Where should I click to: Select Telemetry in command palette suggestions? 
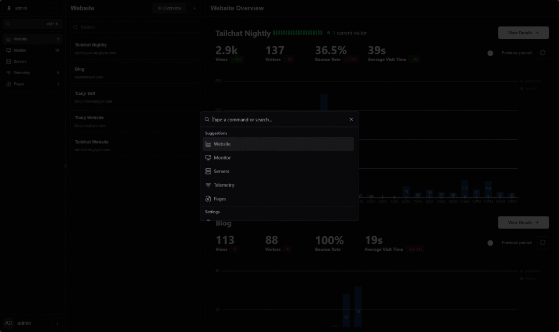tap(278, 185)
